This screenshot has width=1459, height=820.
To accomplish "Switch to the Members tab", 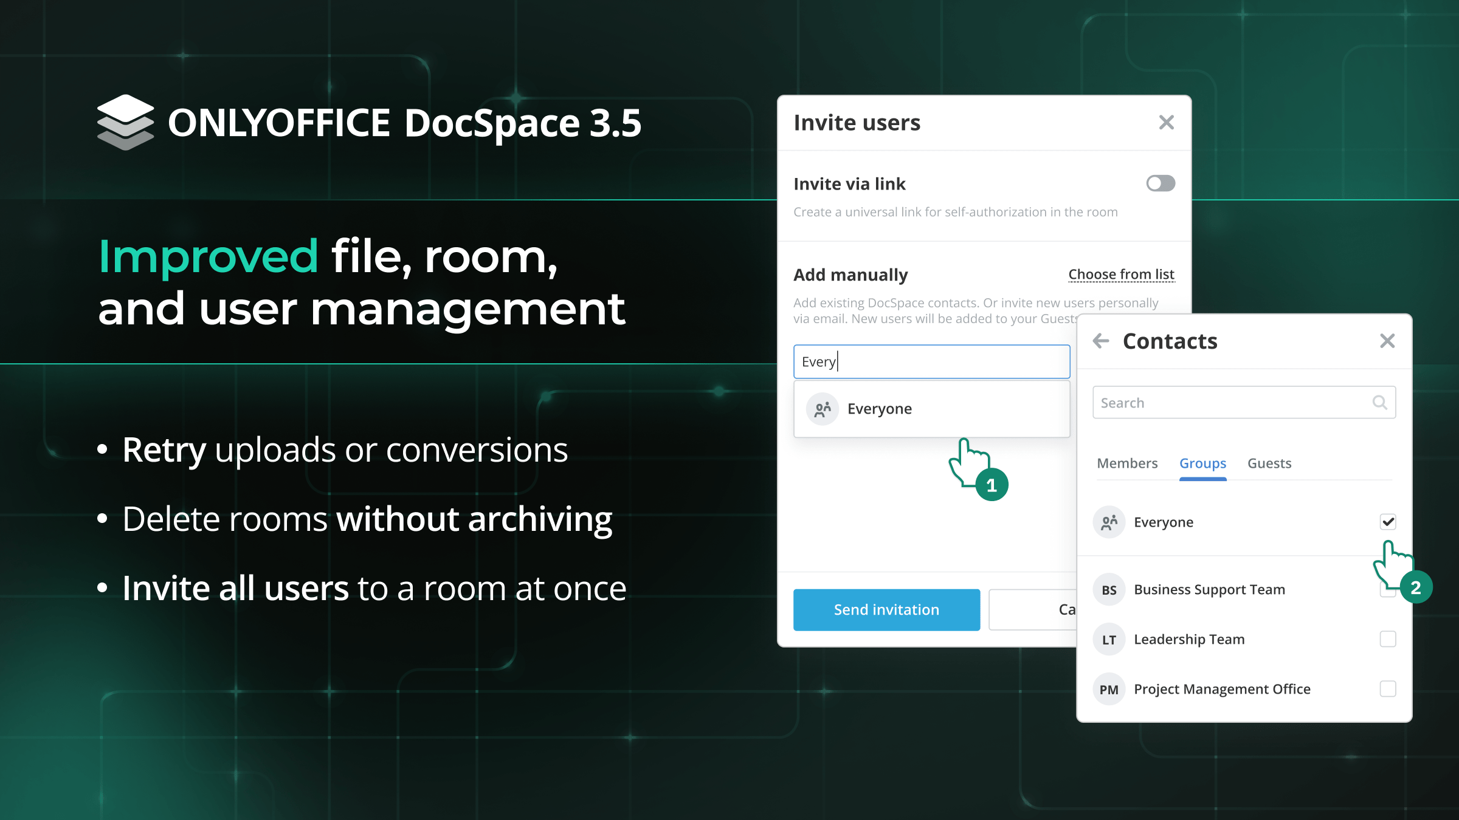I will pos(1127,463).
